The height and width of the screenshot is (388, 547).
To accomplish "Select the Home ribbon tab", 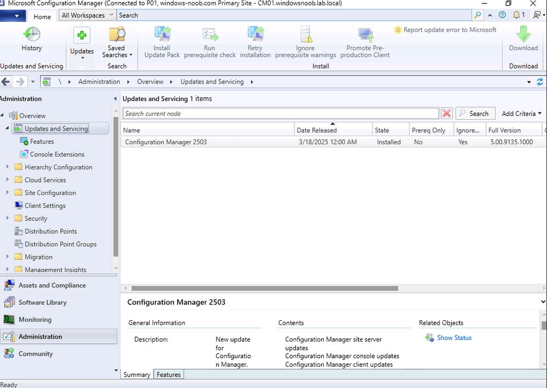I will click(x=42, y=16).
